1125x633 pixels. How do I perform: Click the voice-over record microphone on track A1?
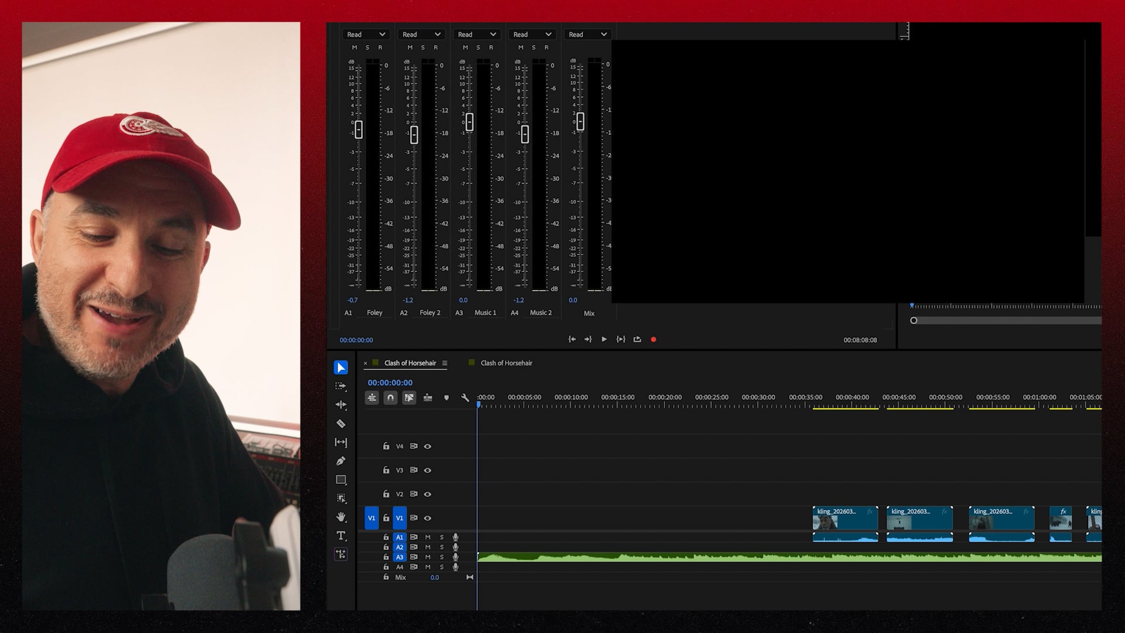(455, 537)
